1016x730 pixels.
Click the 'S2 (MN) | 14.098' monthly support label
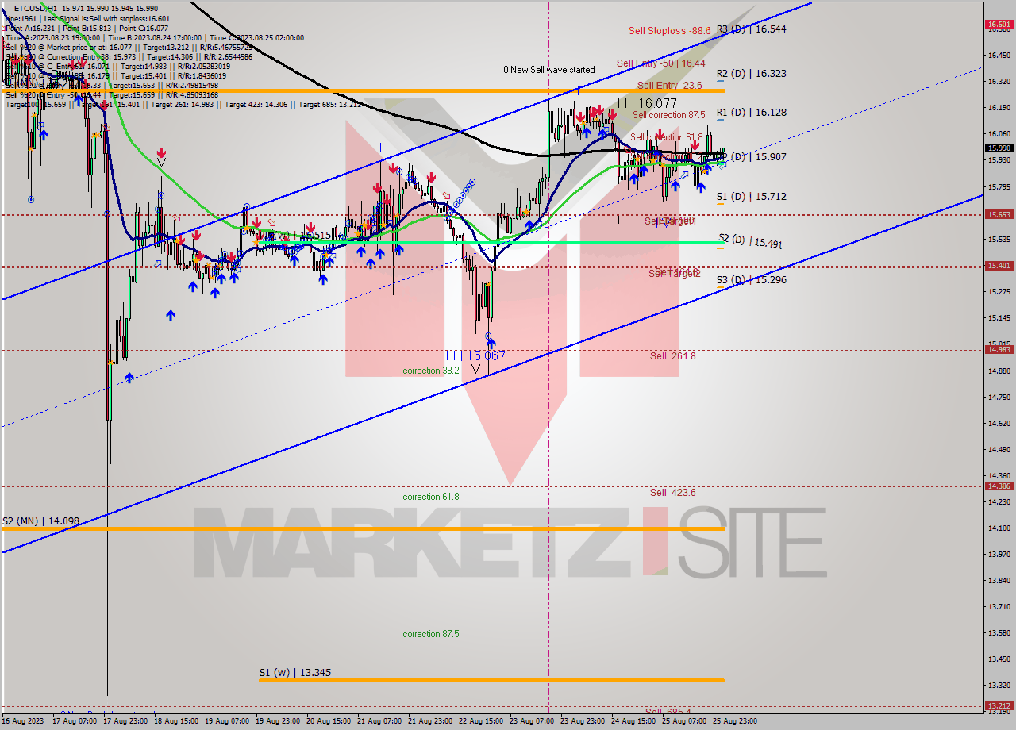tap(40, 521)
